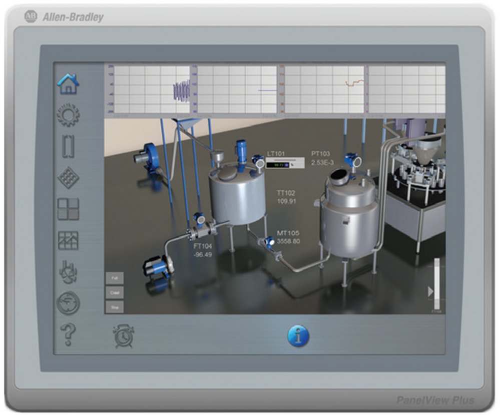Select the bracket-shaped icon in the sidebar
This screenshot has width=500, height=415.
pos(68,146)
